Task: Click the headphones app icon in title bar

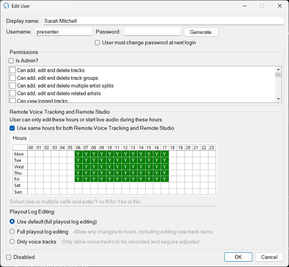Action: tap(6, 6)
